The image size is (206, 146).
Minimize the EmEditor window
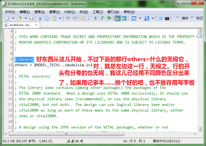(x=180, y=3)
